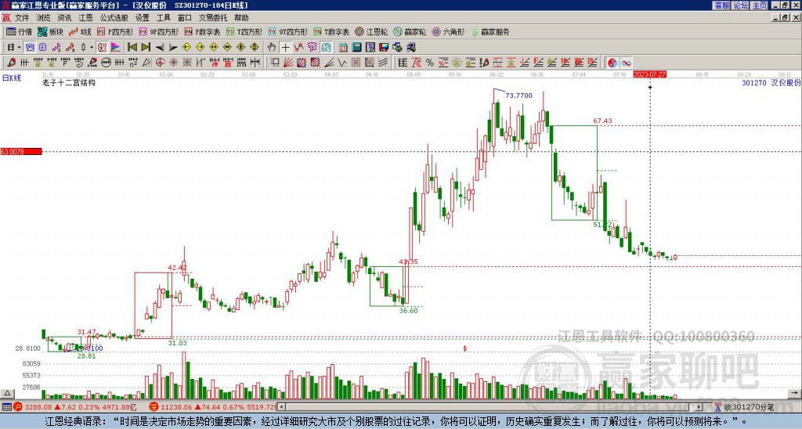Viewport: 802px width, 429px height.
Task: Jump to first bar green arrow icon
Action: click(132, 48)
